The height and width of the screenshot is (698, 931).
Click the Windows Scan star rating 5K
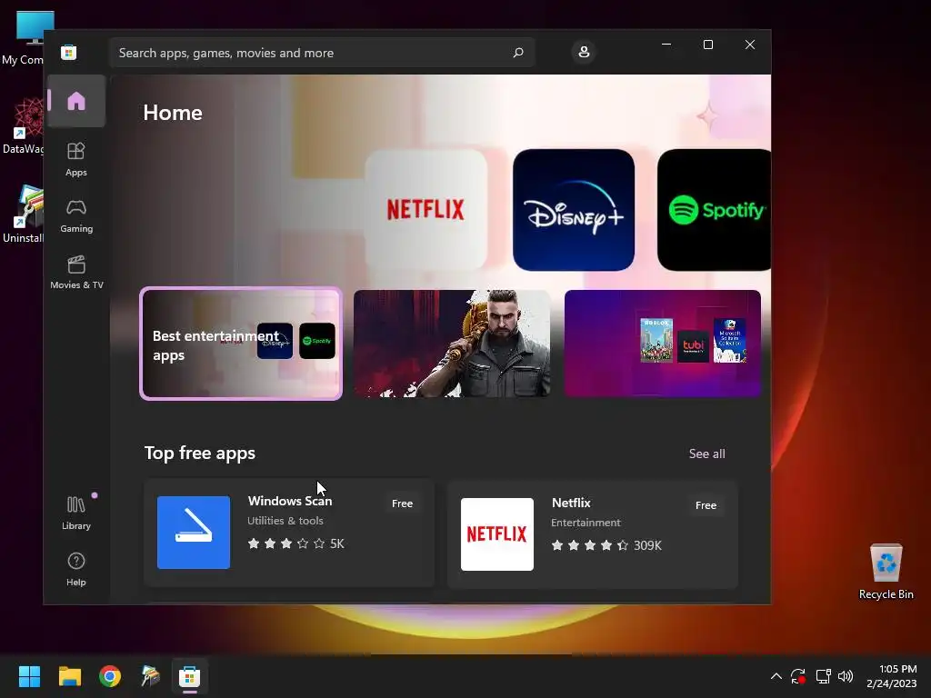coord(295,543)
